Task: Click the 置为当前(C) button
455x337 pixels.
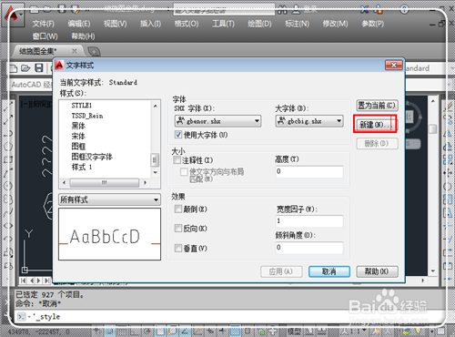Action: click(377, 106)
